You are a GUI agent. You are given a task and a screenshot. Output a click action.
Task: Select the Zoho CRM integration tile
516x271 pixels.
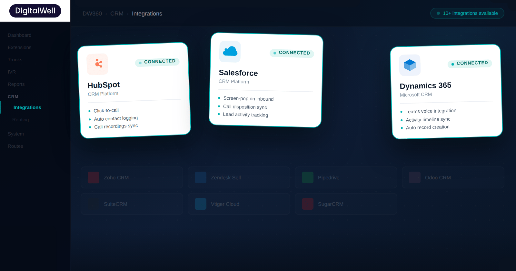coord(132,177)
